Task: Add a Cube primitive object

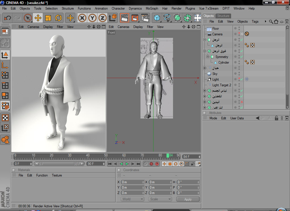Action: tap(157, 18)
